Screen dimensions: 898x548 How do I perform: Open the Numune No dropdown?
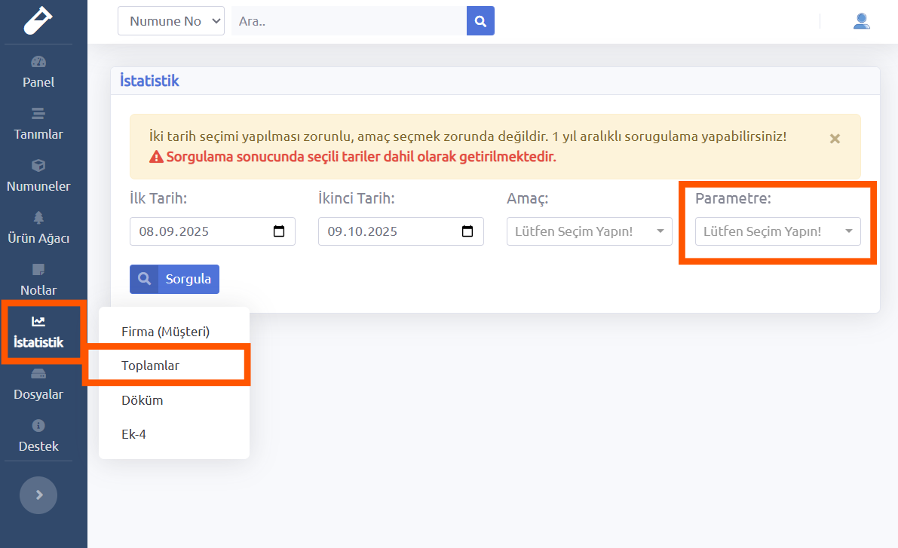click(171, 21)
